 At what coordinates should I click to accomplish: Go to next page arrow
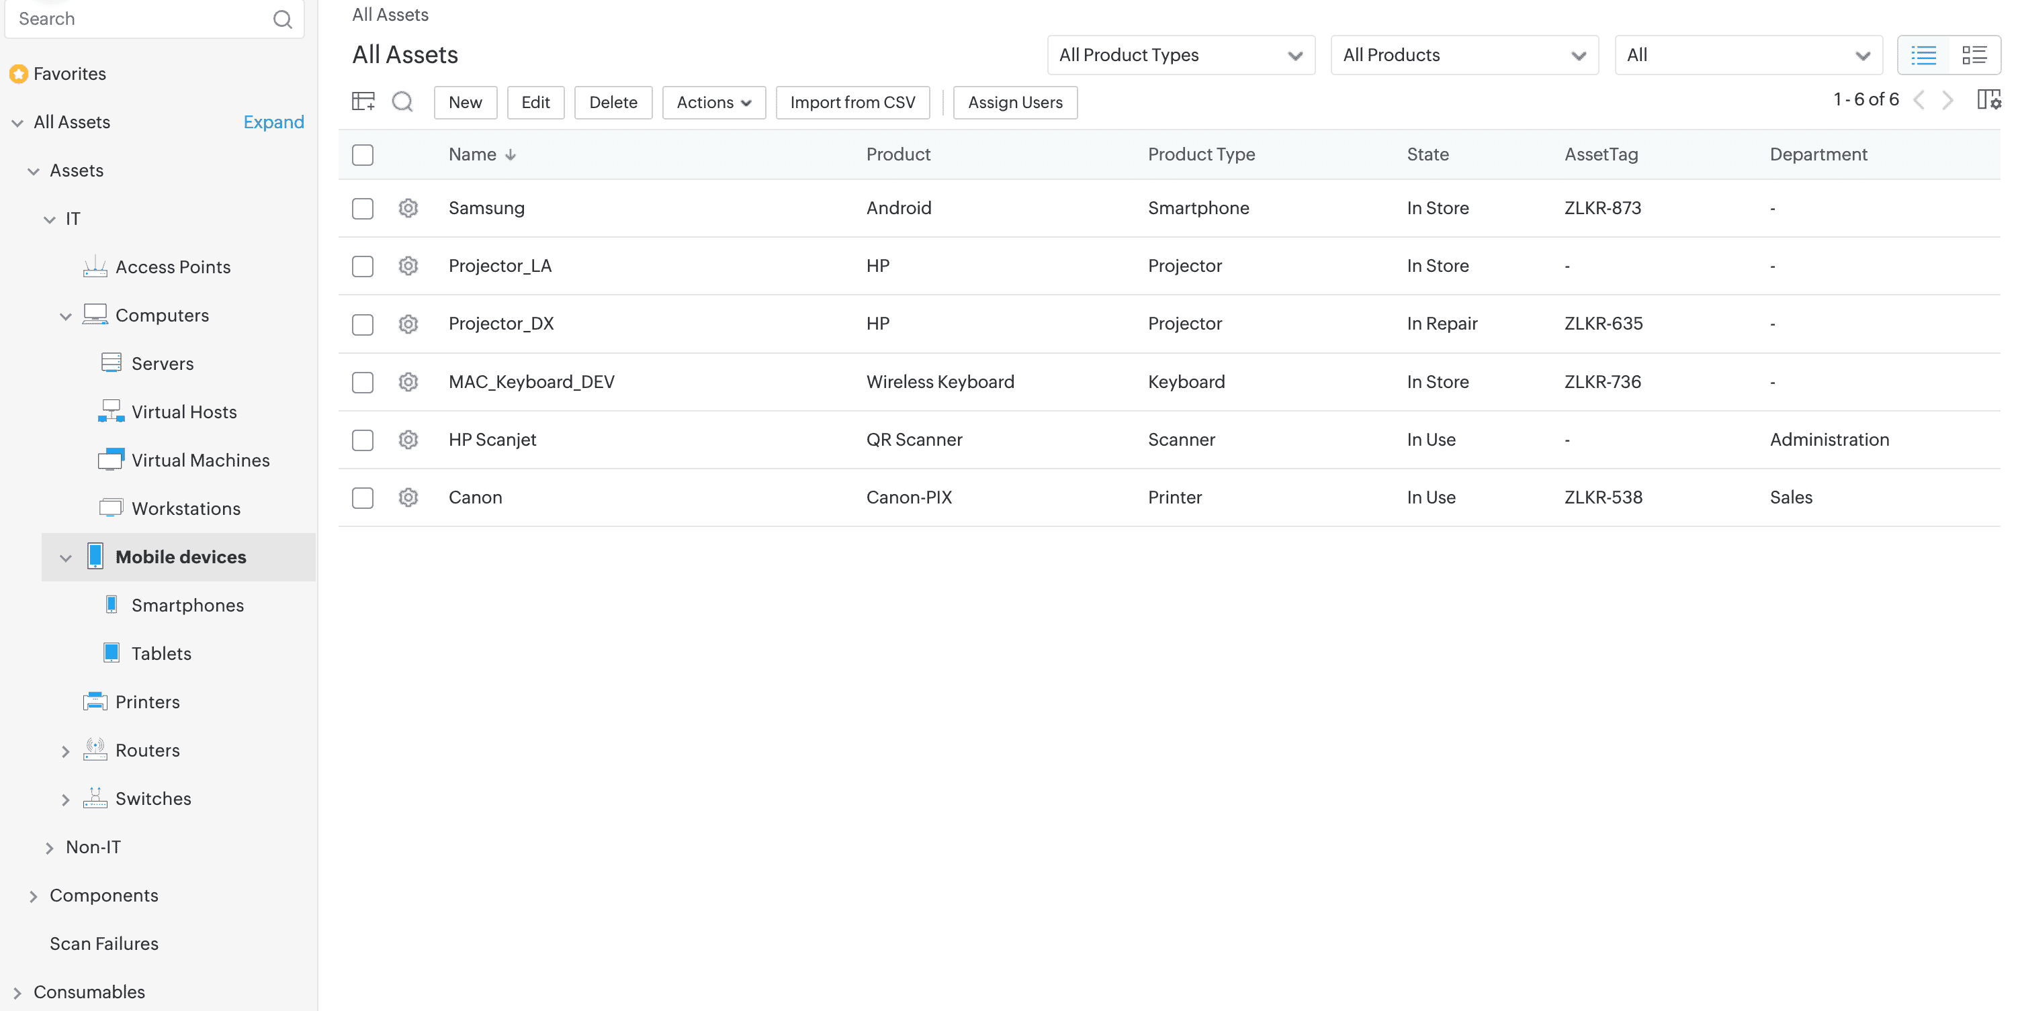(1947, 100)
